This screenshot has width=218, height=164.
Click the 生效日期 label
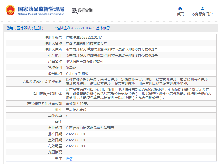click(x=55, y=140)
